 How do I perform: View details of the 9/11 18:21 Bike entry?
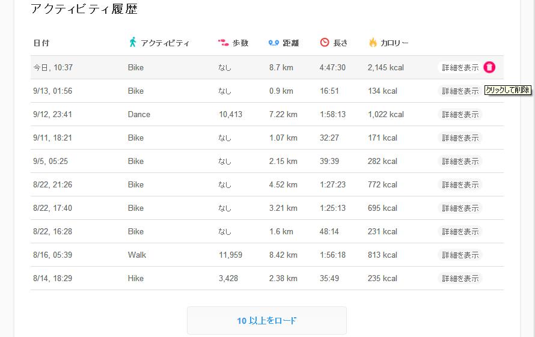460,138
